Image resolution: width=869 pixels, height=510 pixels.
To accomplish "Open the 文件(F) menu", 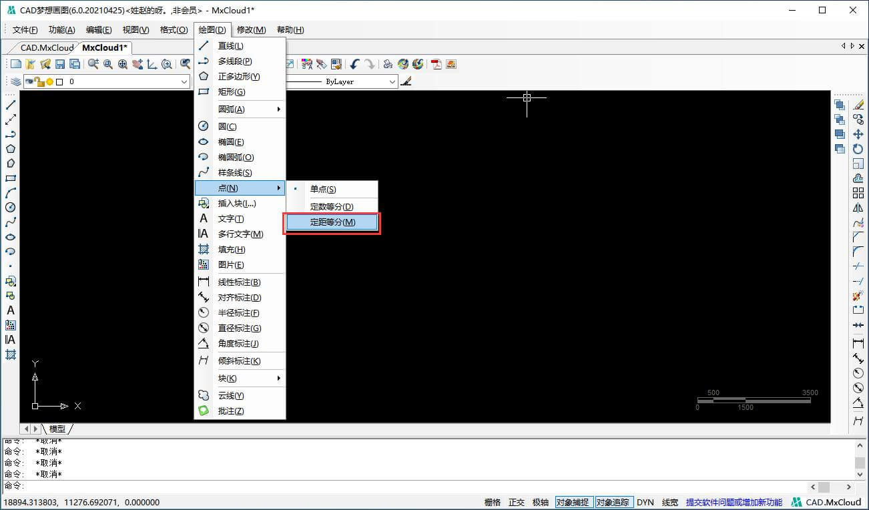I will (x=25, y=30).
